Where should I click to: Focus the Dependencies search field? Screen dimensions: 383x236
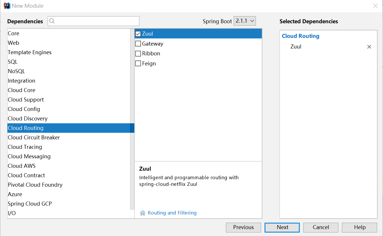[93, 21]
